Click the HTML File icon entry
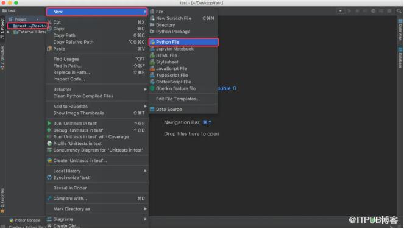 (152, 55)
